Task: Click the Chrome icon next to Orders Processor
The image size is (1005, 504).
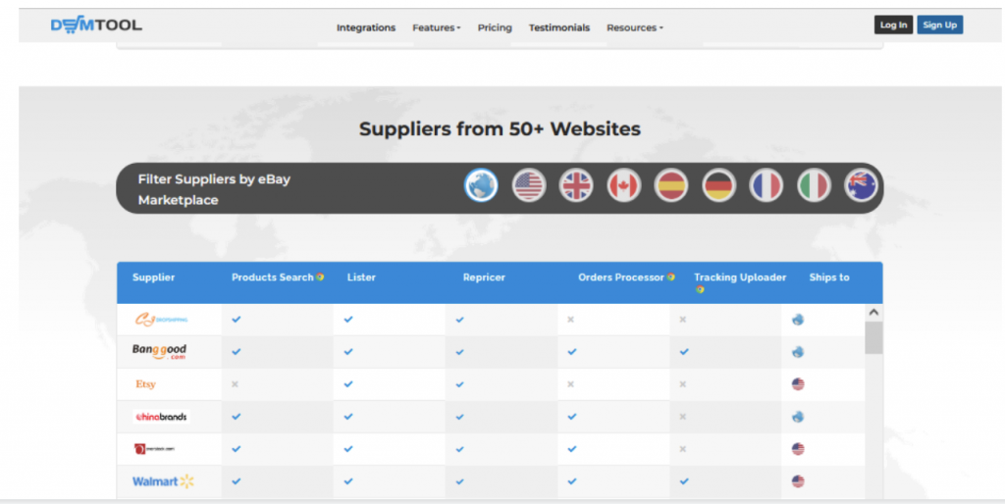Action: point(671,277)
